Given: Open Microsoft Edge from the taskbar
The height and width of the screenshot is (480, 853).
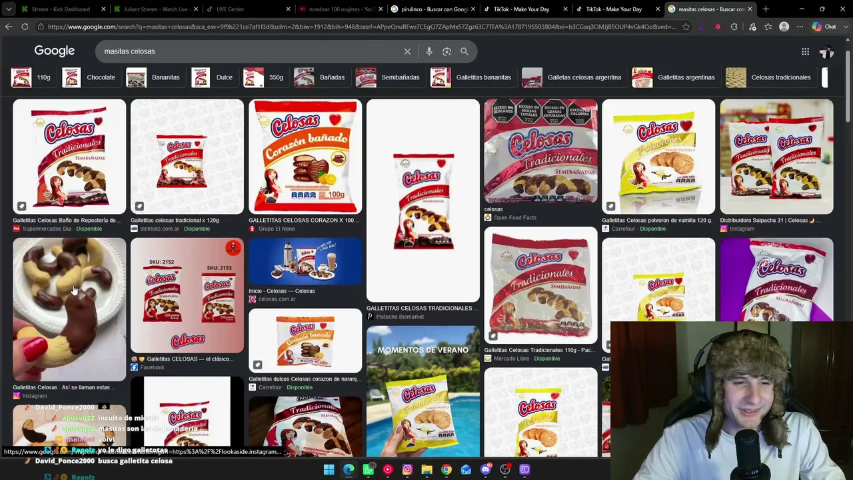Looking at the screenshot, I should tap(349, 469).
